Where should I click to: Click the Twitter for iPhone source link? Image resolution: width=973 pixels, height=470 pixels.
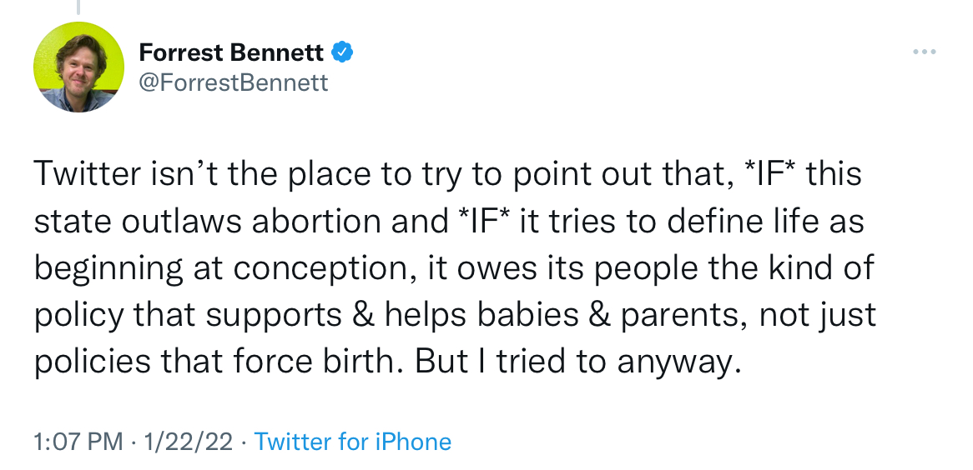coord(352,441)
